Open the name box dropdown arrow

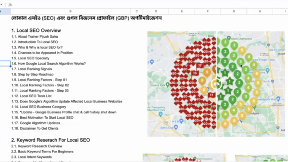click(1, 4)
